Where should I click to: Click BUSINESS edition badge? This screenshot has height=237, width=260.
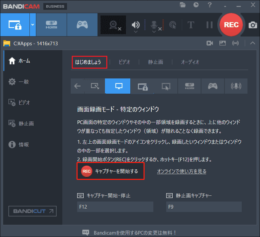click(55, 6)
